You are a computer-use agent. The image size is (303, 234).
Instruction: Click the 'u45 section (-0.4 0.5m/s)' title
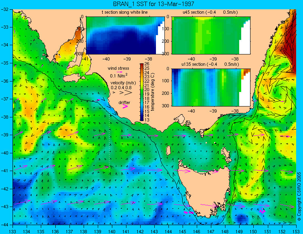pos(210,12)
